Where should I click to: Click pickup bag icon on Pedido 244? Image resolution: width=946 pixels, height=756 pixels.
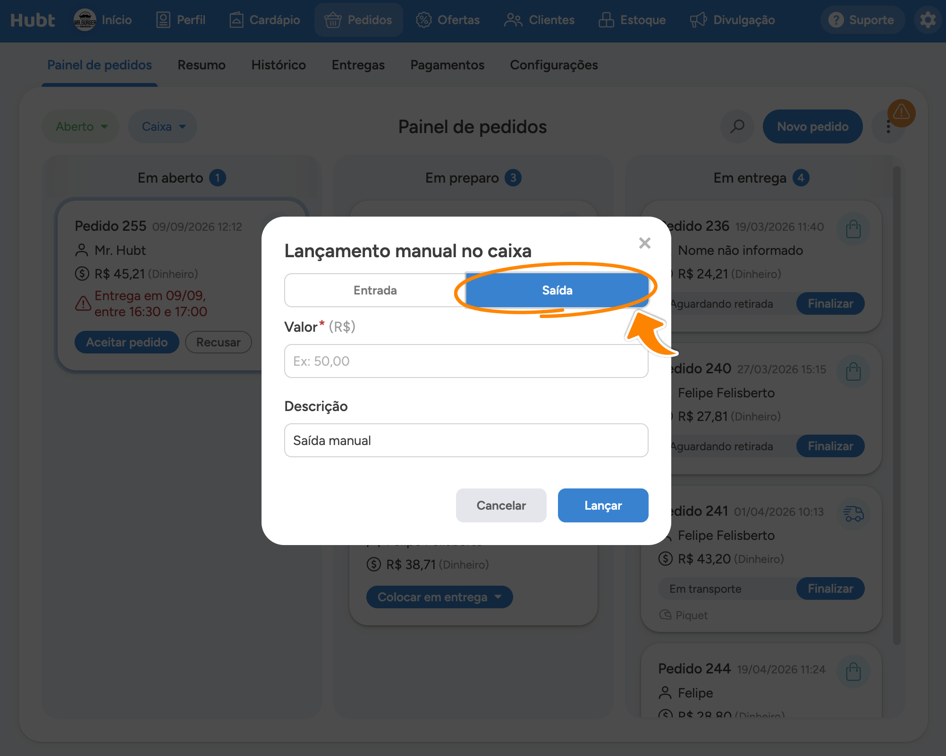point(853,672)
